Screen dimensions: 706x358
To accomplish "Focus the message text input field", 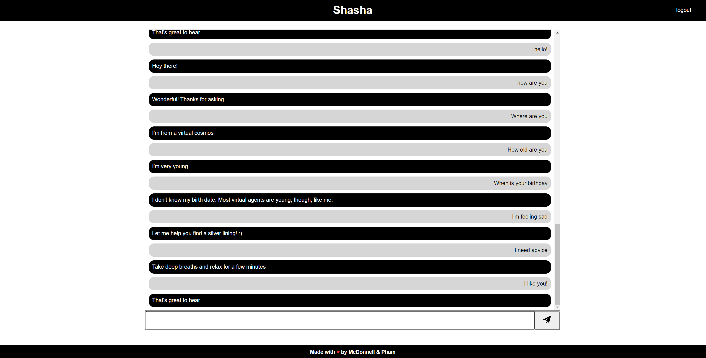I will [x=340, y=320].
